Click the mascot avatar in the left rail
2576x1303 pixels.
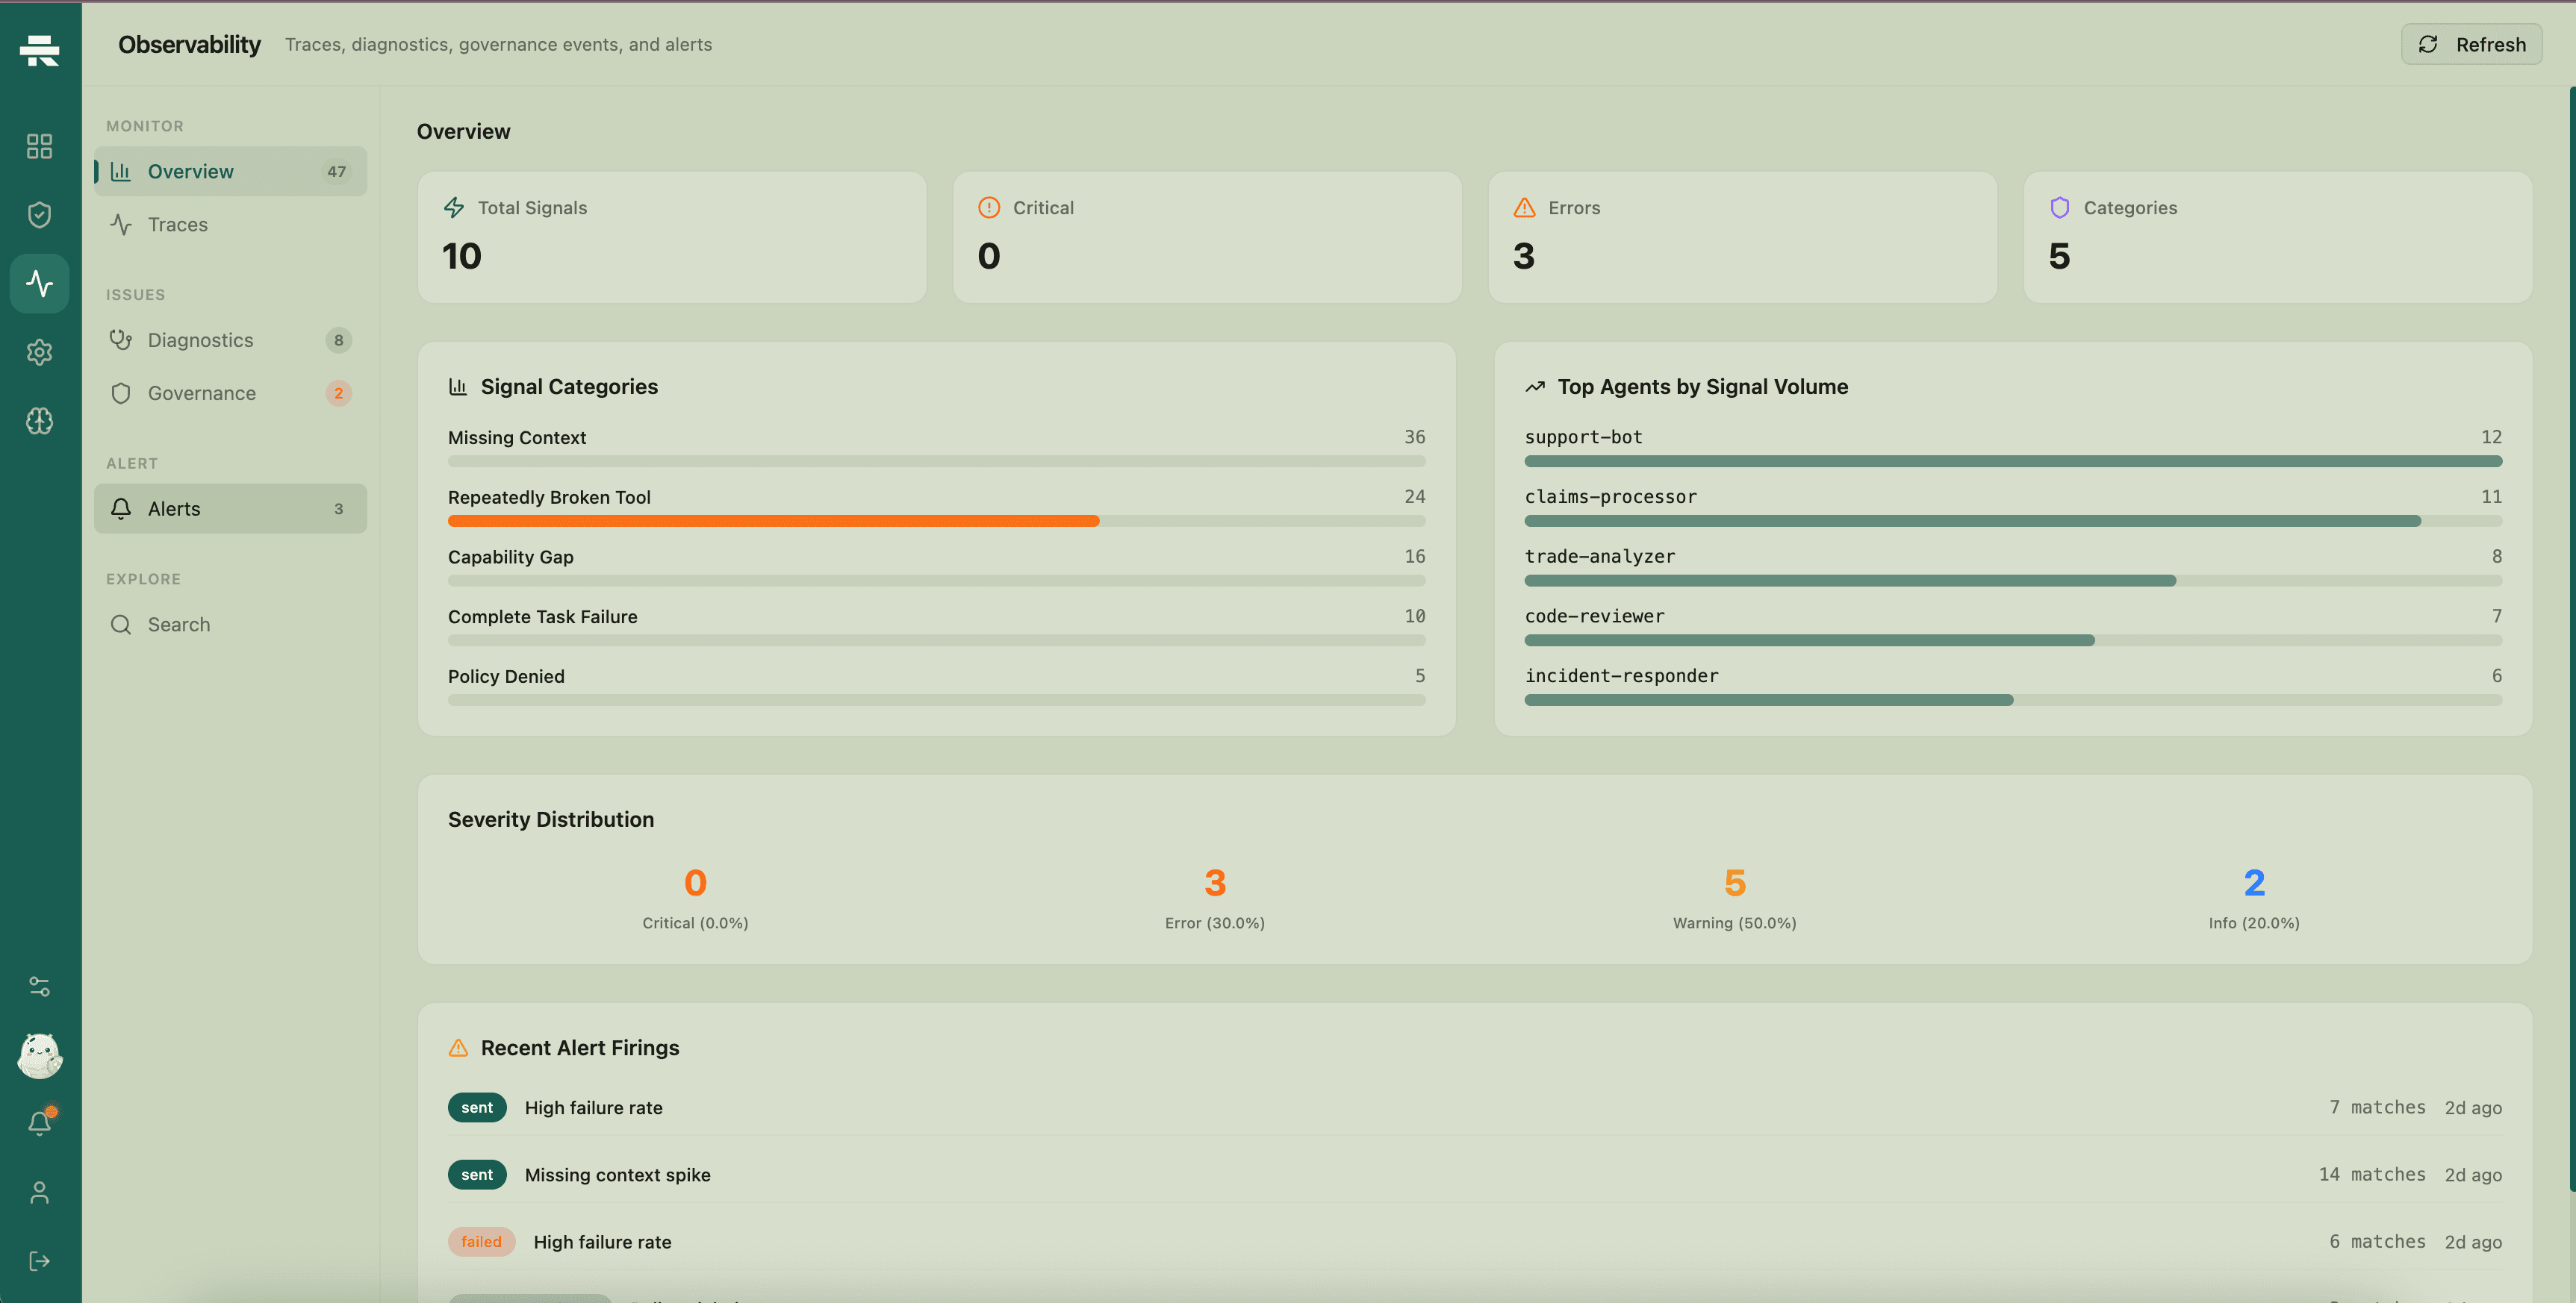[x=40, y=1055]
